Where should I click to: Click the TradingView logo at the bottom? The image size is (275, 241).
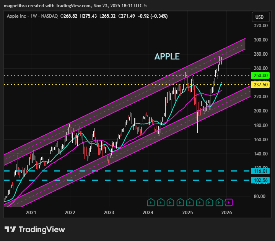(x=34, y=229)
